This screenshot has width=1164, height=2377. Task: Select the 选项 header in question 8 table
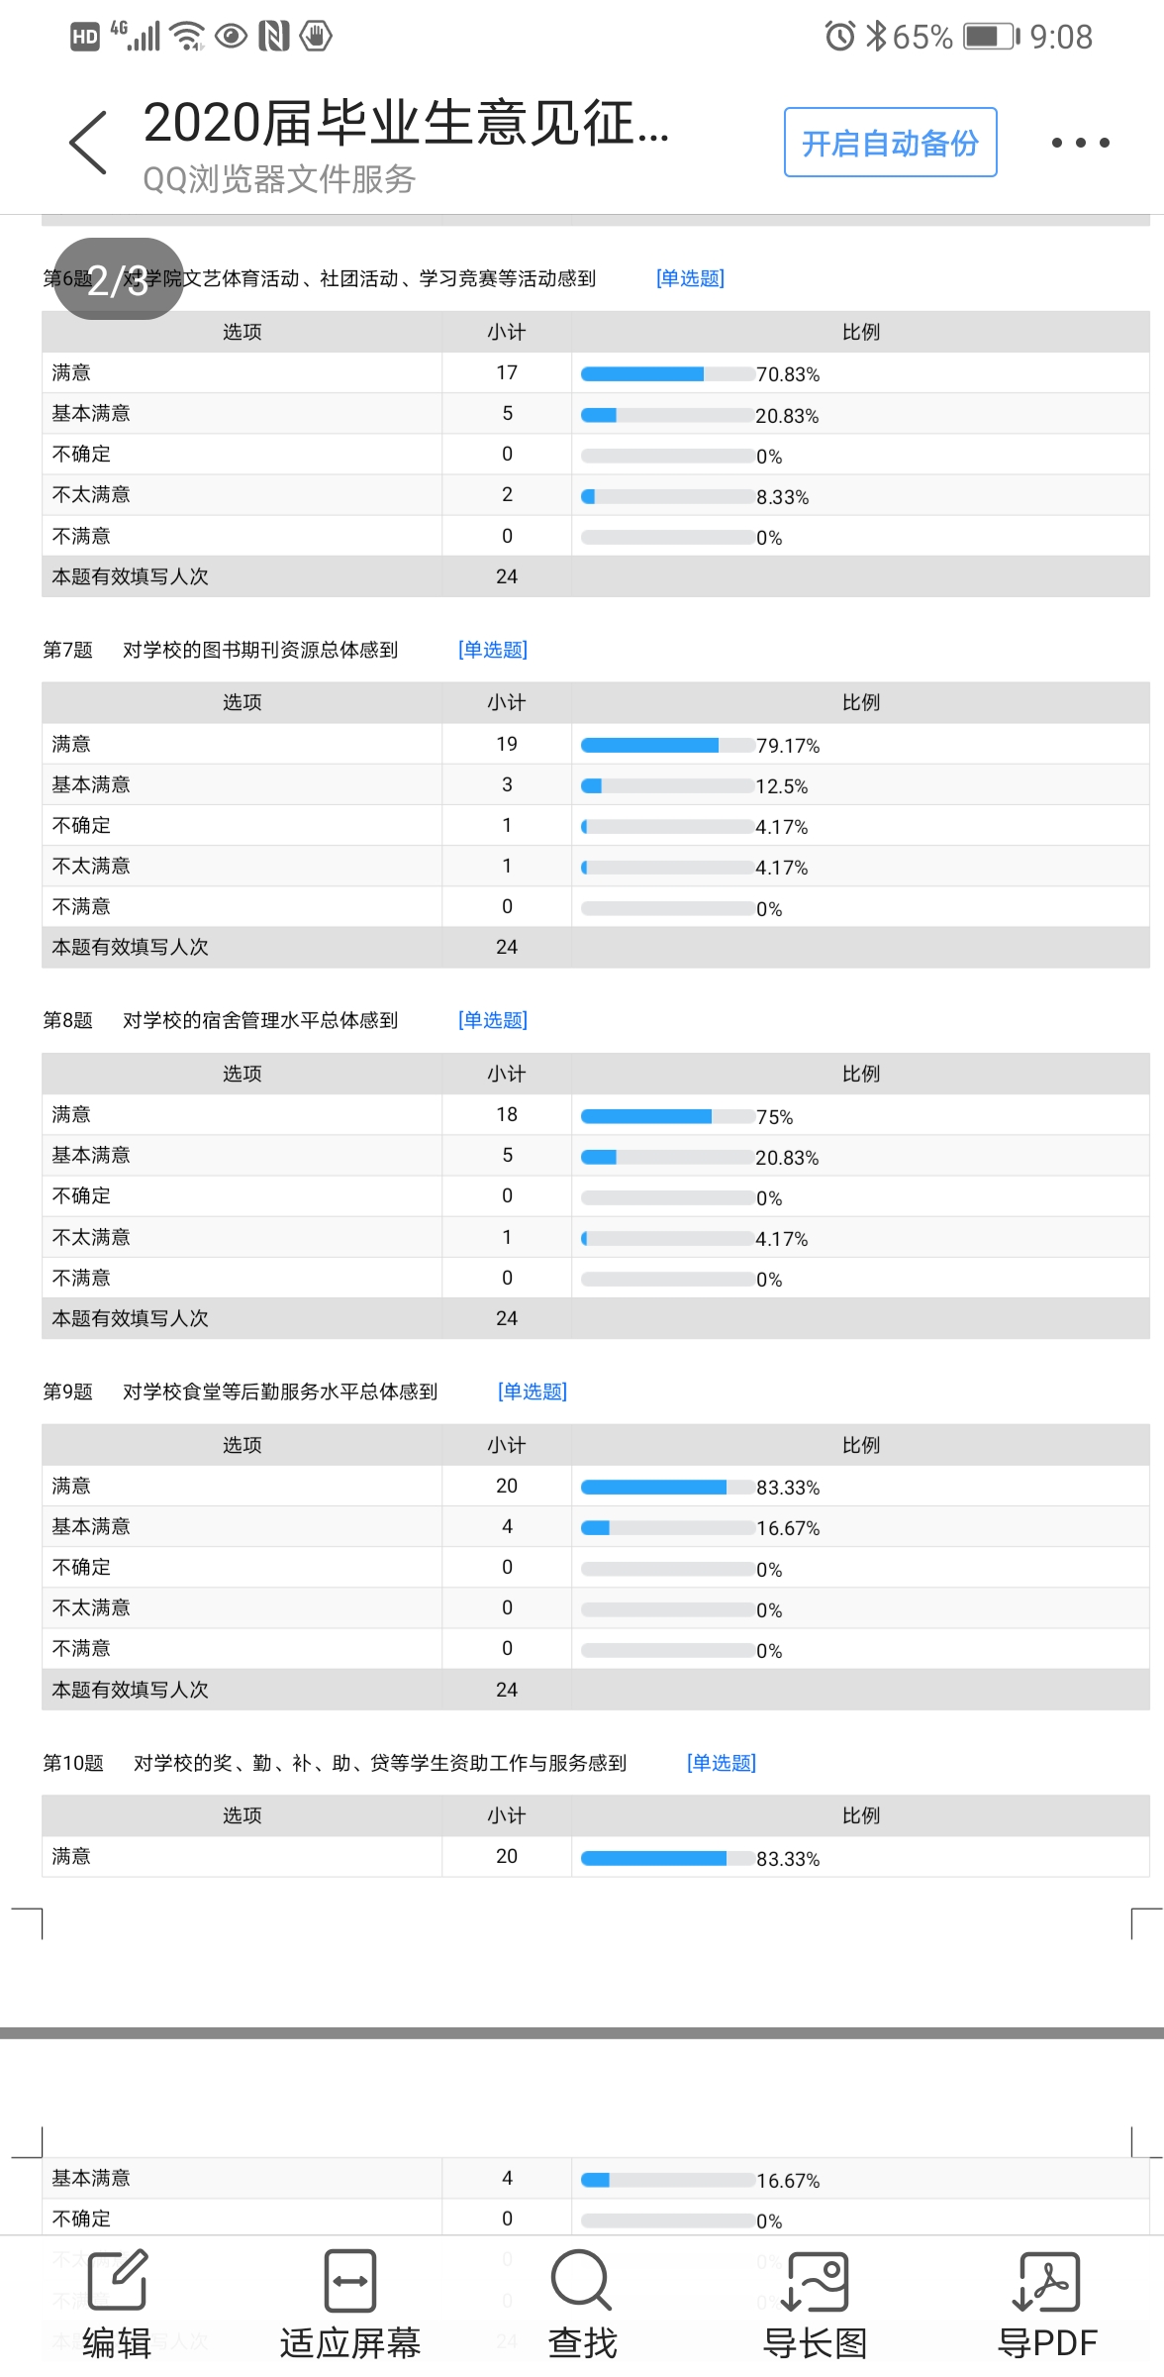pyautogui.click(x=242, y=1074)
